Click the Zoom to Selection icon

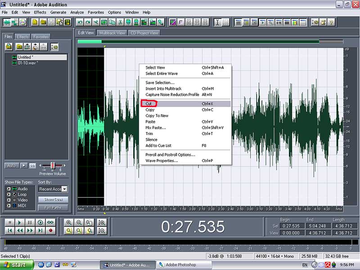(69, 230)
